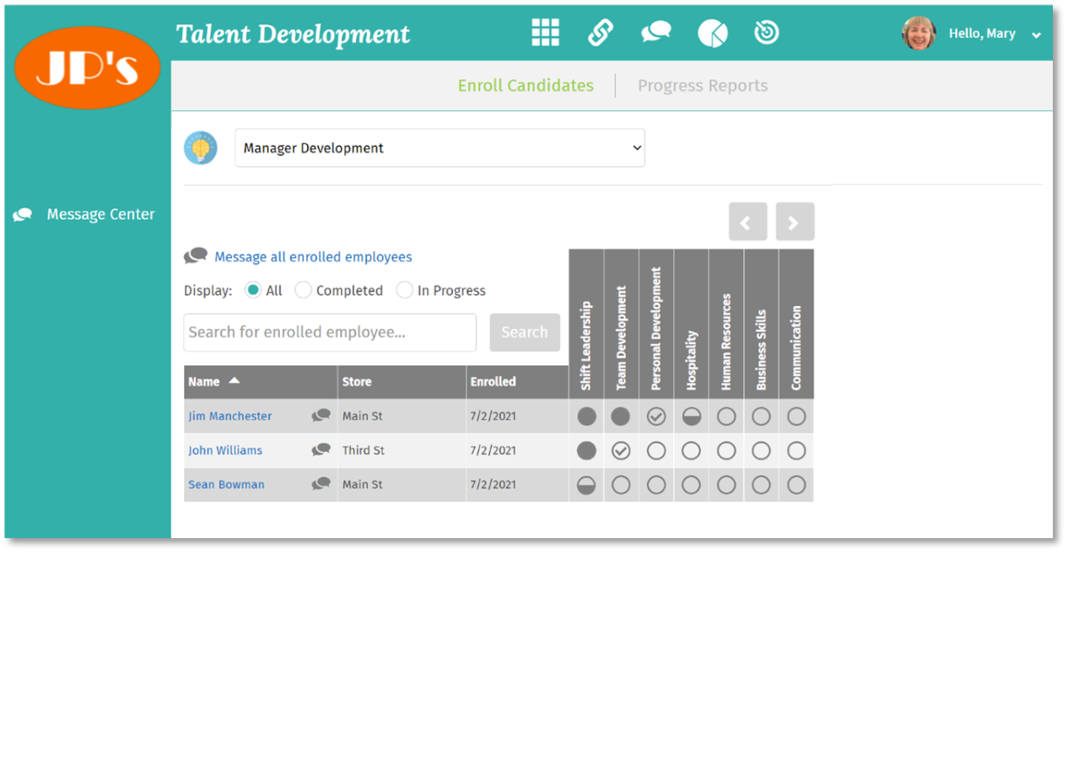Click Hospitality column header
Screen dimensions: 1068x759
point(691,324)
